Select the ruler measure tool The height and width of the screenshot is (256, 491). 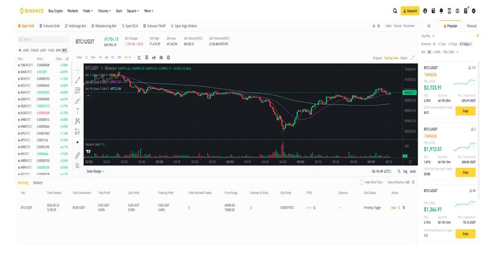(78, 155)
